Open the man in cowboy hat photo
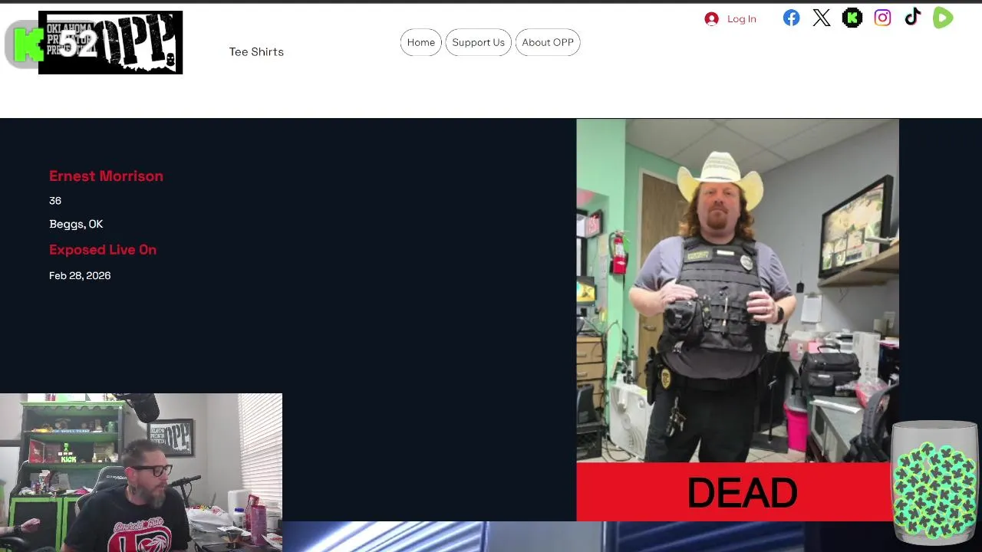The height and width of the screenshot is (552, 982). pos(737,291)
